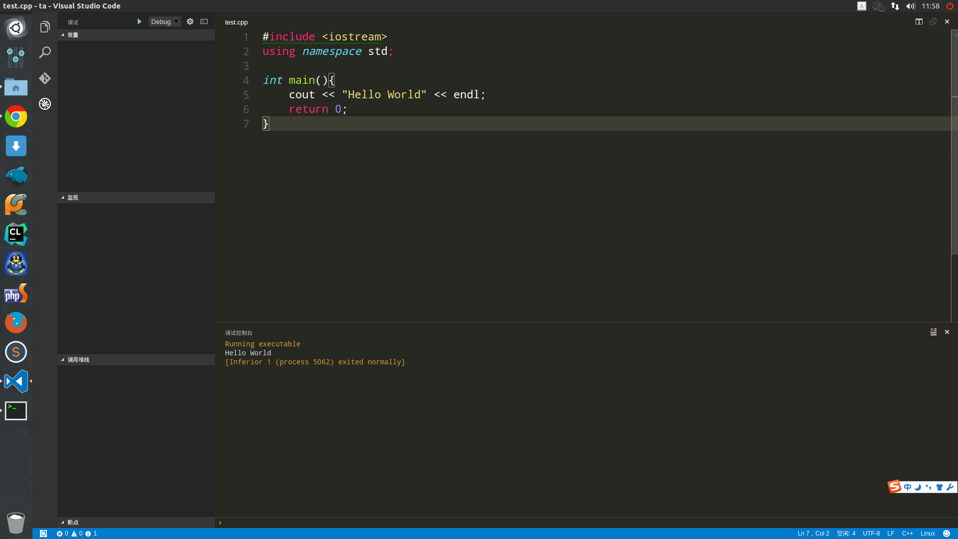The width and height of the screenshot is (958, 539).
Task: Collapse the 监视 watch section
Action: coord(73,198)
